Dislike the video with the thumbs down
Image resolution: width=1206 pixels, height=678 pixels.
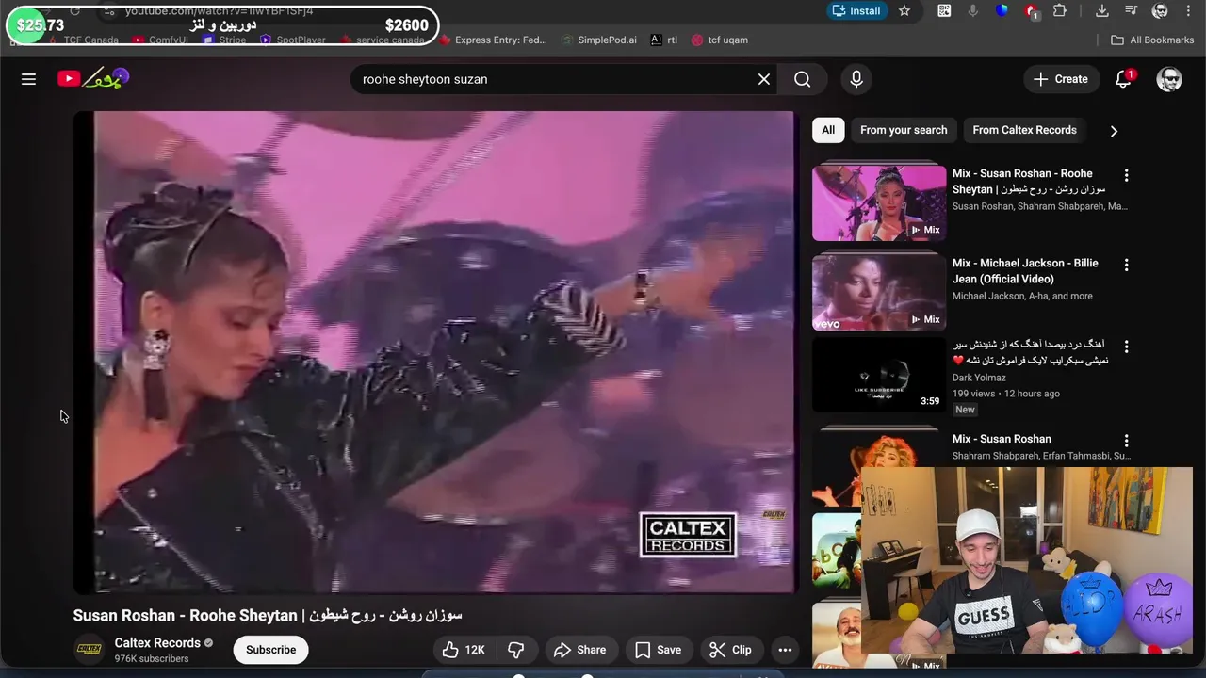point(515,650)
